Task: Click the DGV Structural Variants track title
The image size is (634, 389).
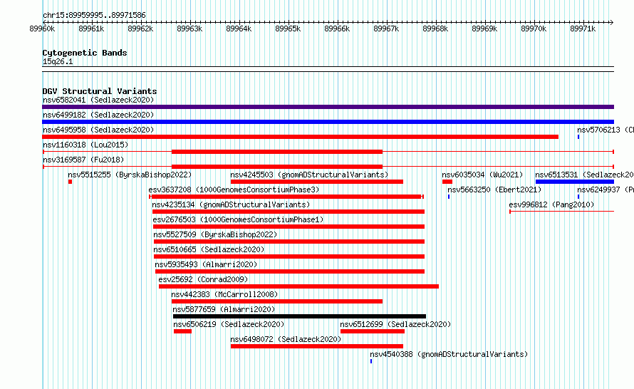Action: (100, 91)
